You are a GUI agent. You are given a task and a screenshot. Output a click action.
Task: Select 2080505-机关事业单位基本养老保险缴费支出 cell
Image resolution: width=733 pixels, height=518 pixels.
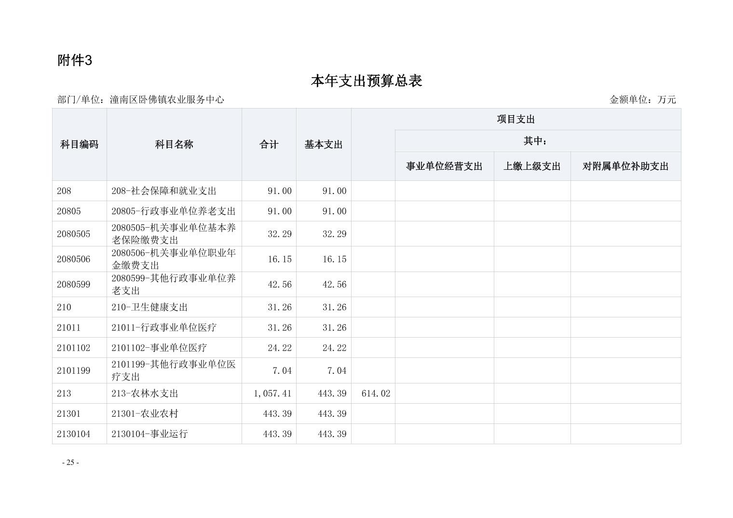tap(174, 234)
